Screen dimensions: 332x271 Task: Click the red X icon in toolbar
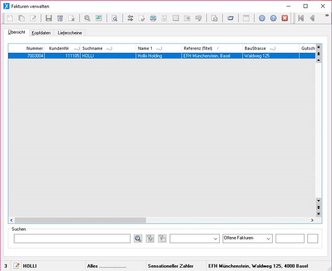[x=285, y=18]
